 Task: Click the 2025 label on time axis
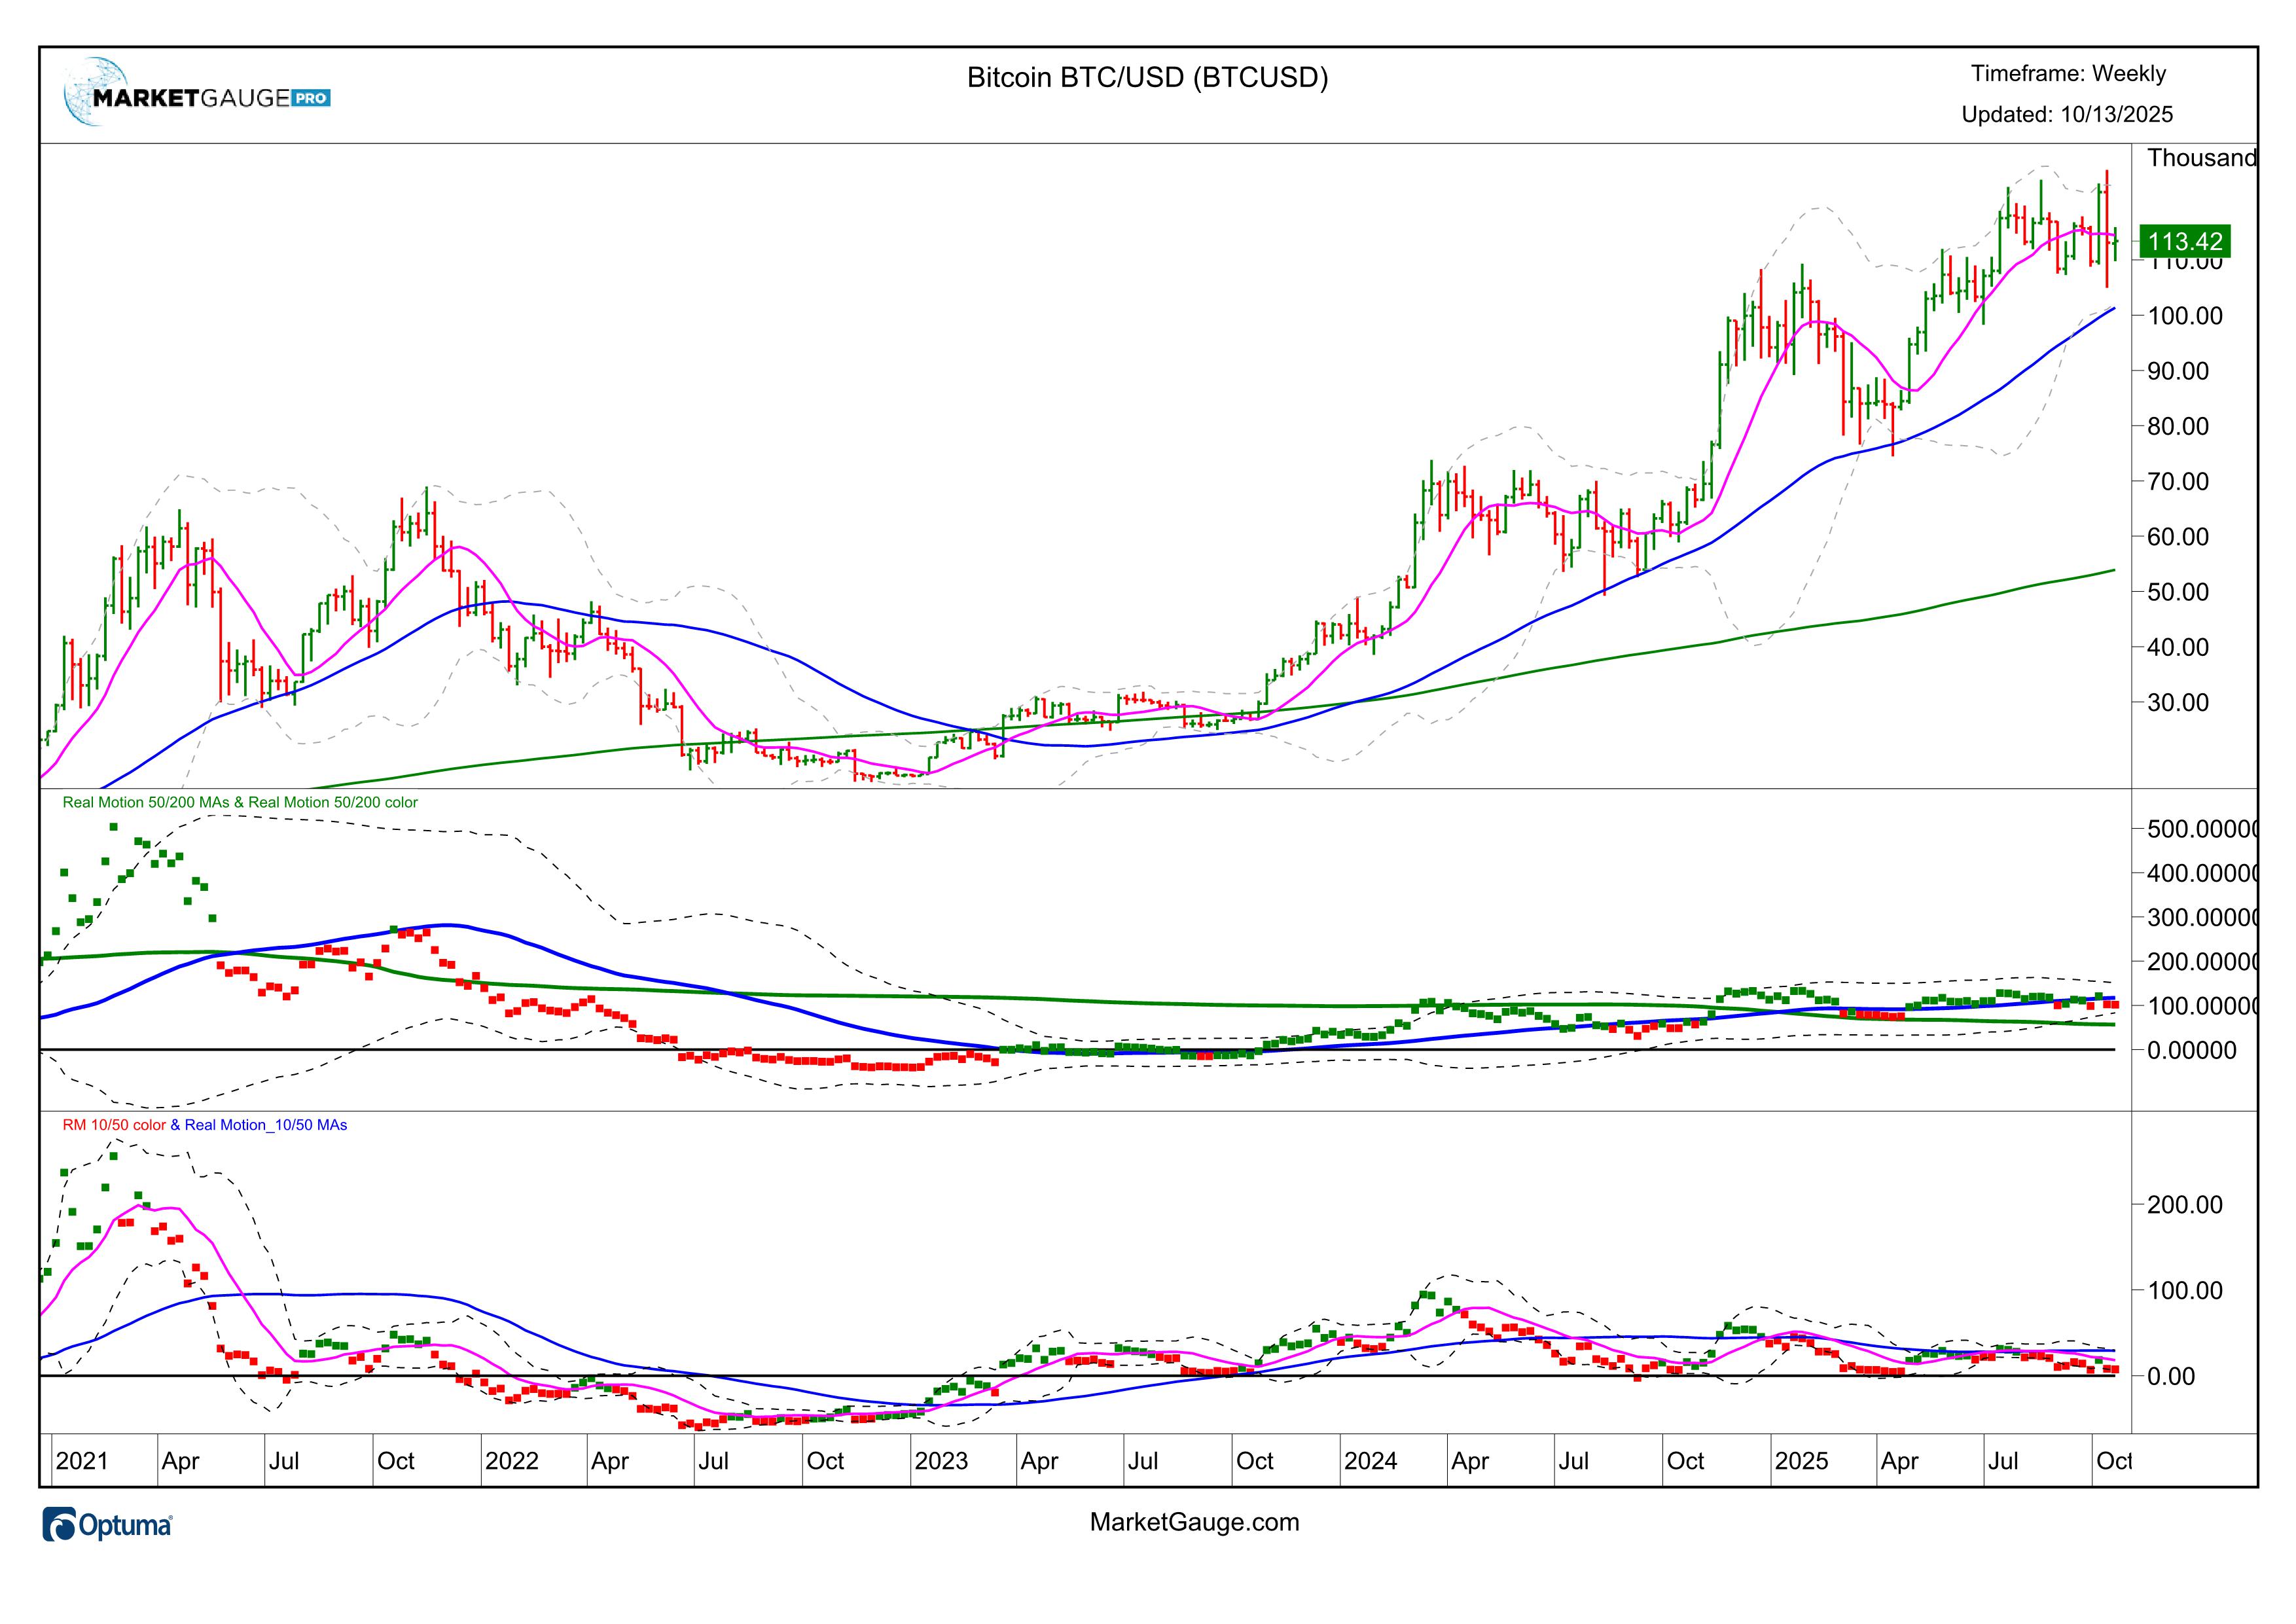(1801, 1461)
